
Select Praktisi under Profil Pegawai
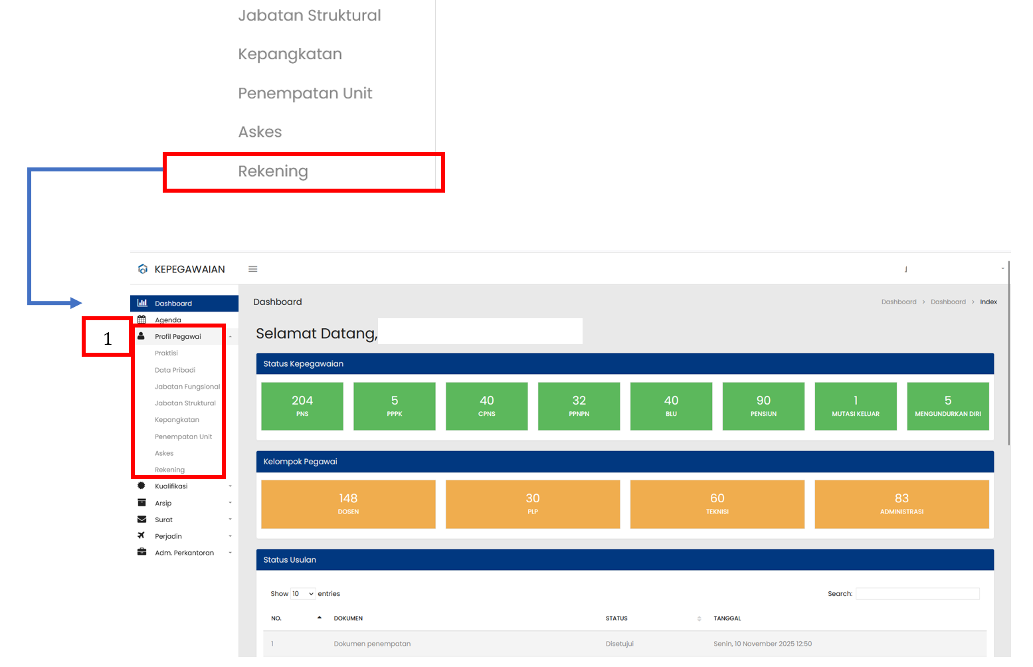[166, 353]
